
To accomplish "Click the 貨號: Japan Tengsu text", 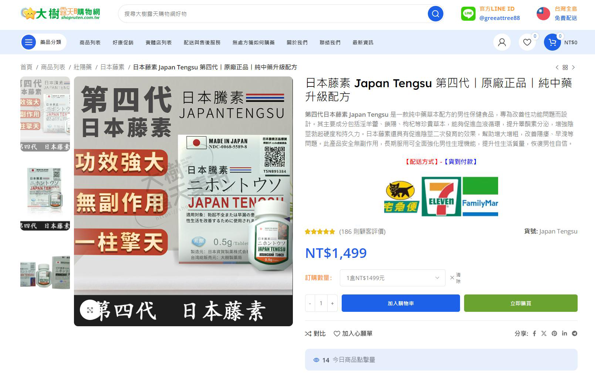I will [551, 231].
